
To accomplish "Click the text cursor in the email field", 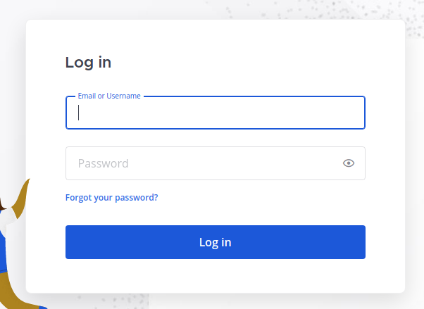I will (79, 113).
